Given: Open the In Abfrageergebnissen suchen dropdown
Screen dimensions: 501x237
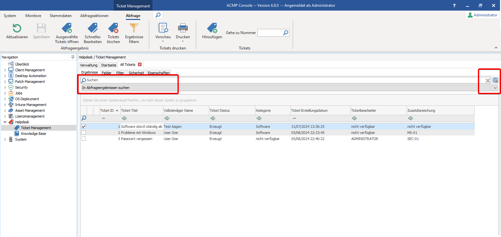Looking at the screenshot, I should (495, 88).
